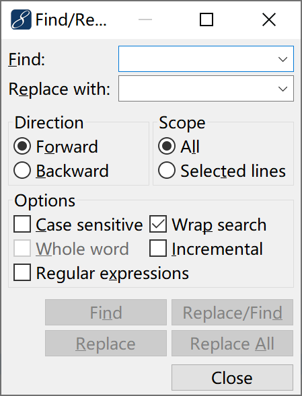Click the application icon in title bar

pyautogui.click(x=21, y=19)
